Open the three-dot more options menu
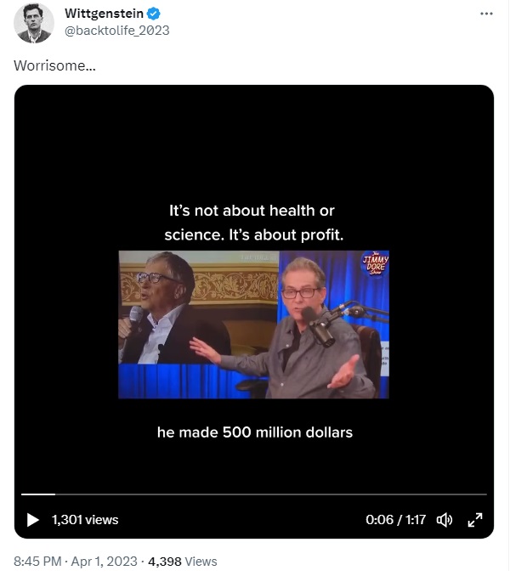 click(x=486, y=14)
